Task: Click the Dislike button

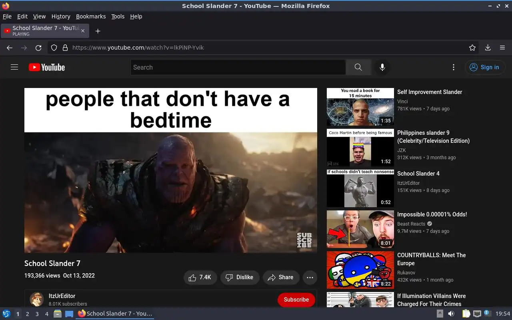Action: click(x=240, y=277)
